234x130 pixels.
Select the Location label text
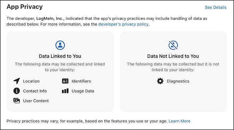tap(31, 81)
